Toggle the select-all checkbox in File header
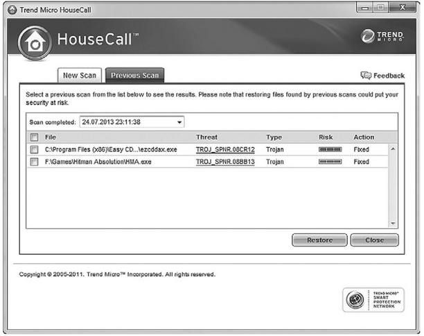 (35, 137)
